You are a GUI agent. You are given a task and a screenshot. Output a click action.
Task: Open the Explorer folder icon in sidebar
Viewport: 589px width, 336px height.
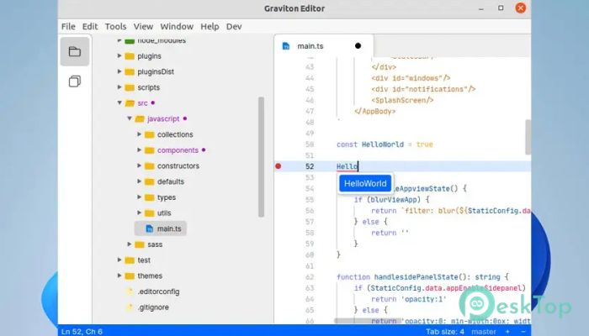[75, 52]
